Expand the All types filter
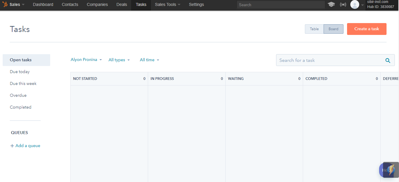This screenshot has width=399, height=182. click(119, 59)
